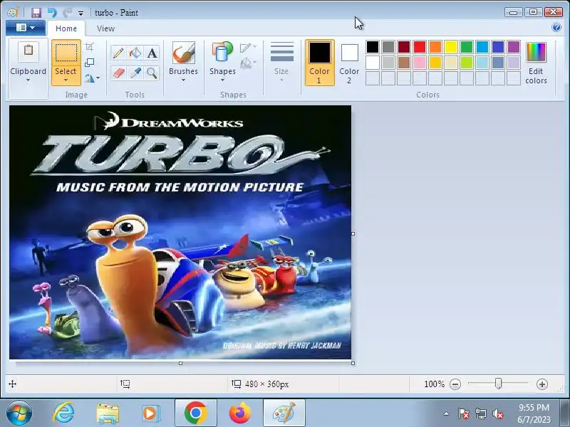This screenshot has width=570, height=427.
Task: Click the Undo arrow in title bar
Action: click(52, 13)
